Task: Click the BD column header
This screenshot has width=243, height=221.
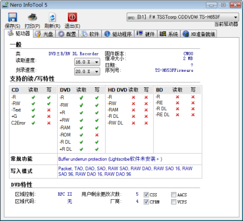Action: coord(159,90)
